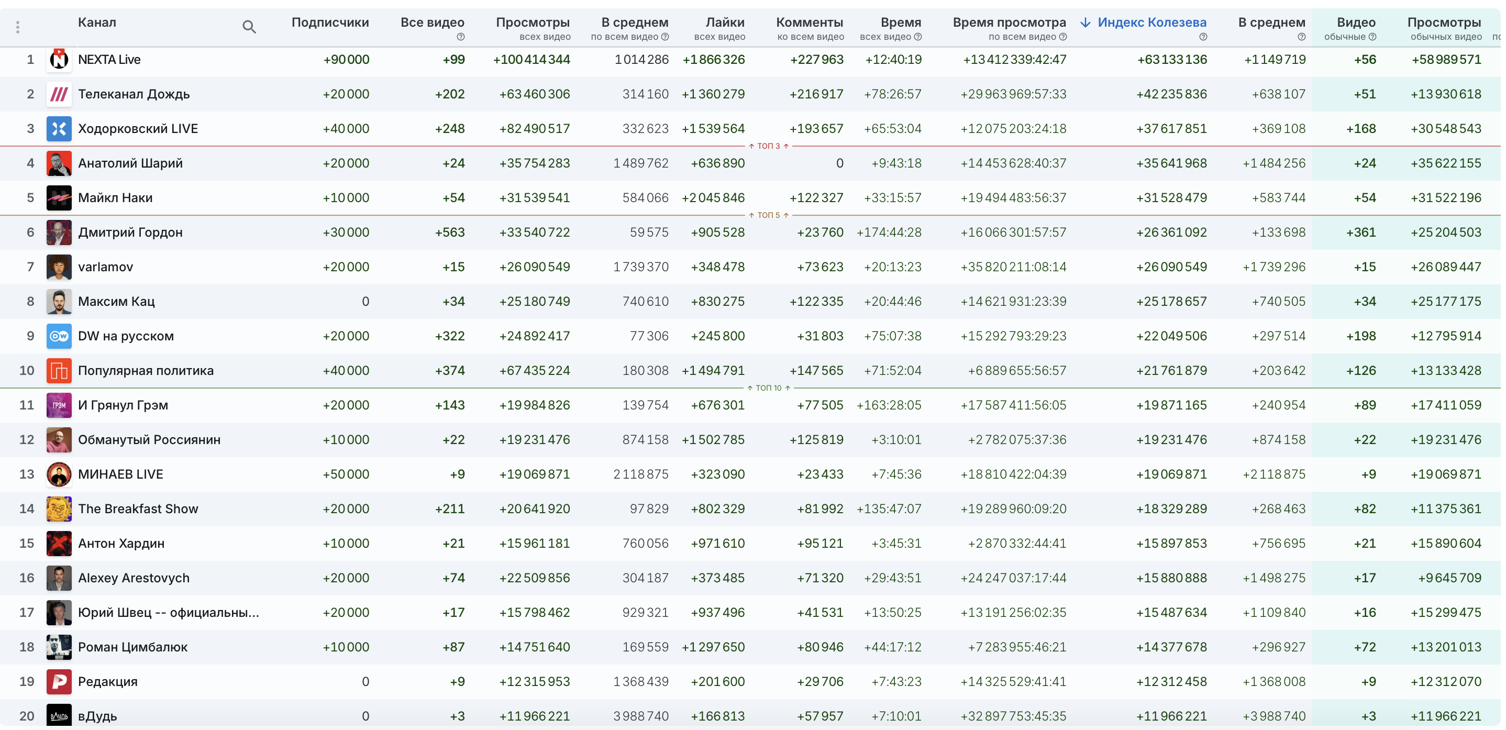Click the channel search magnifier icon
The height and width of the screenshot is (730, 1506).
click(249, 27)
